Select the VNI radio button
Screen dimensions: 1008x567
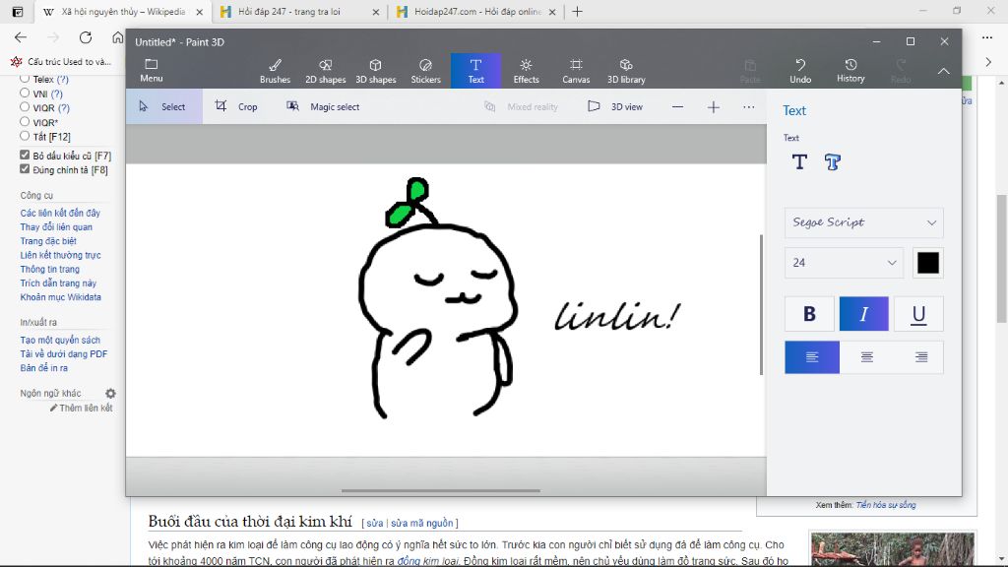tap(25, 94)
